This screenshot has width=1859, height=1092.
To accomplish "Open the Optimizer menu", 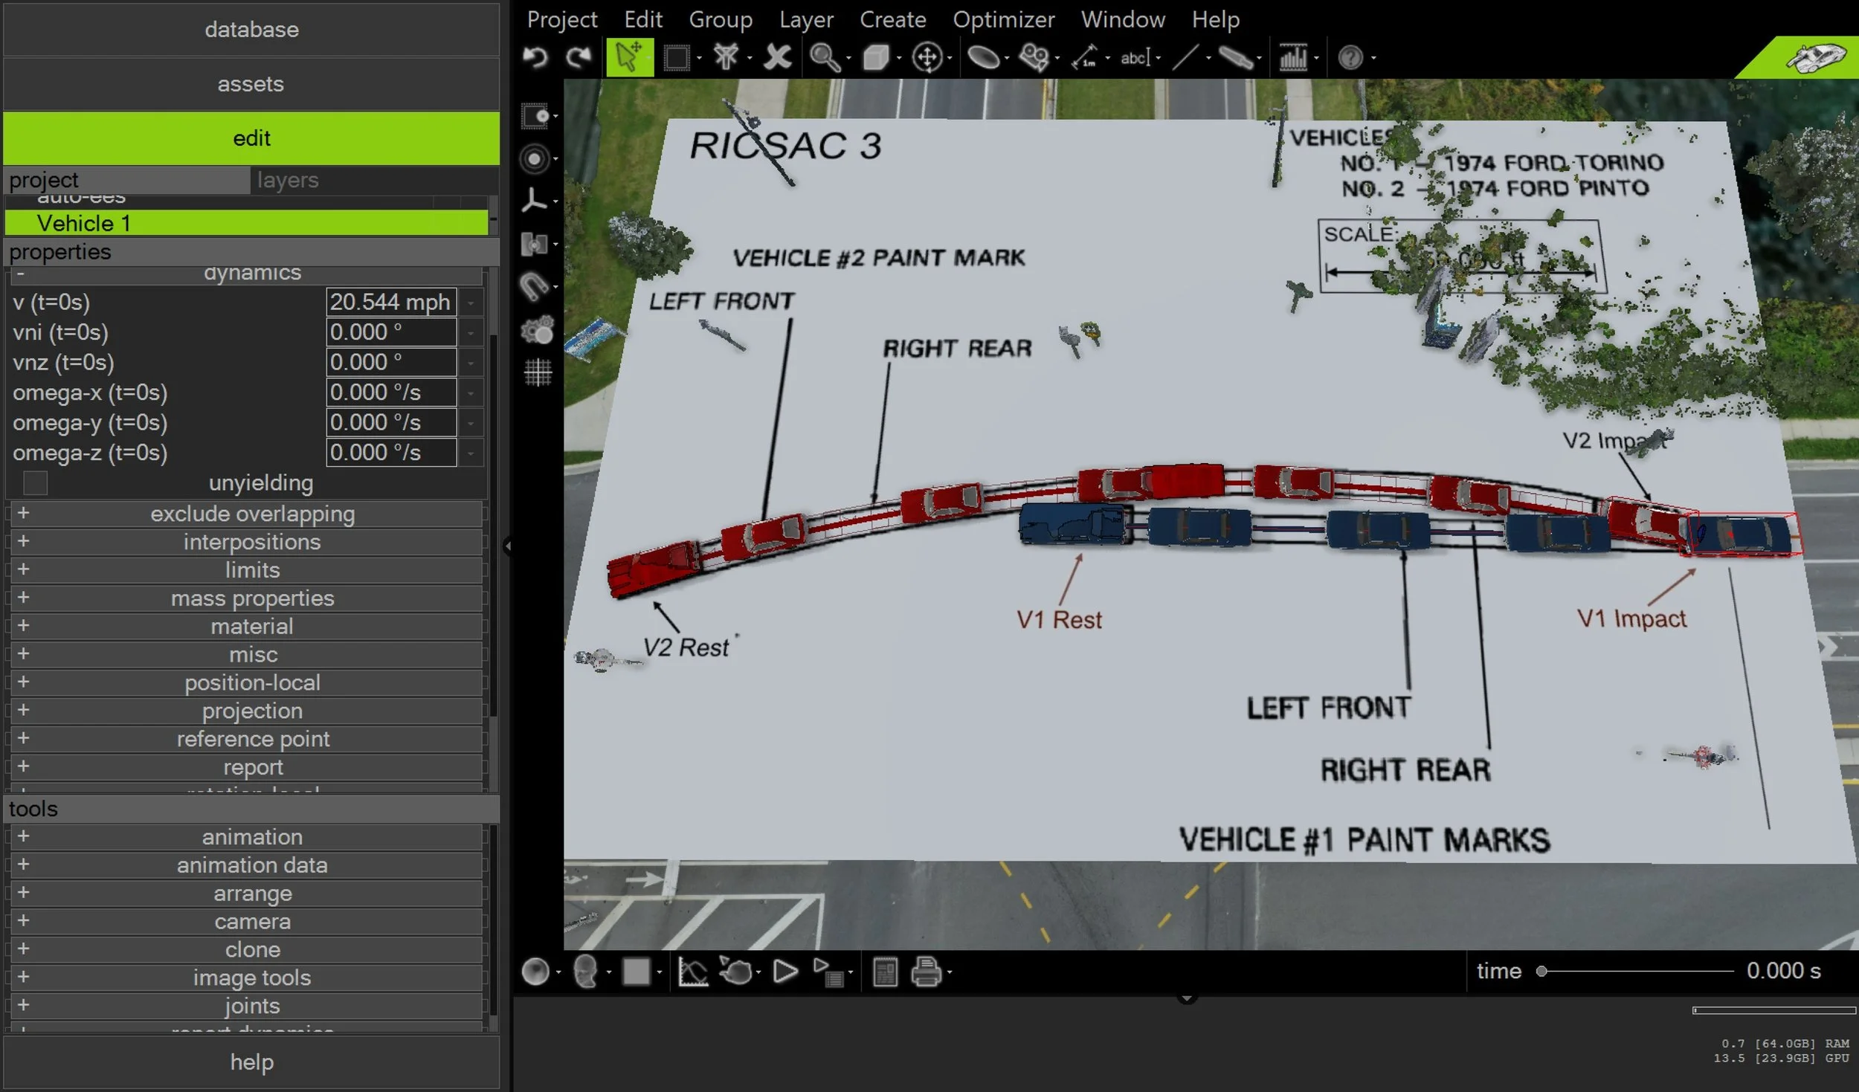I will point(1003,19).
